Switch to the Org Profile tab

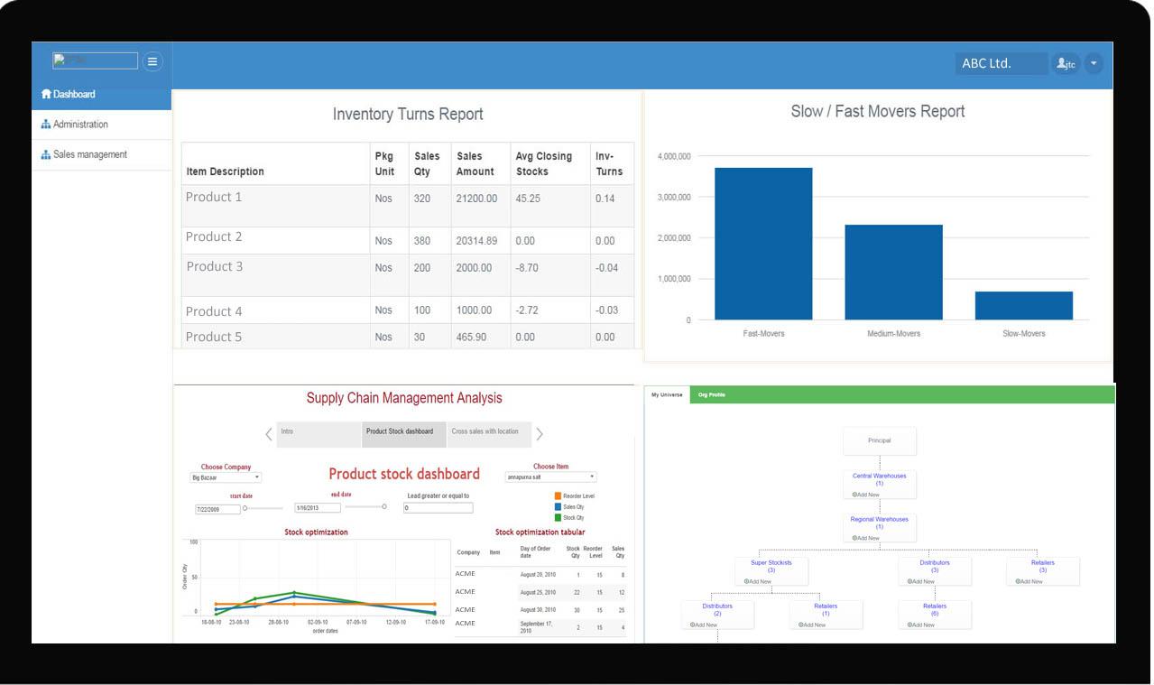pos(711,394)
